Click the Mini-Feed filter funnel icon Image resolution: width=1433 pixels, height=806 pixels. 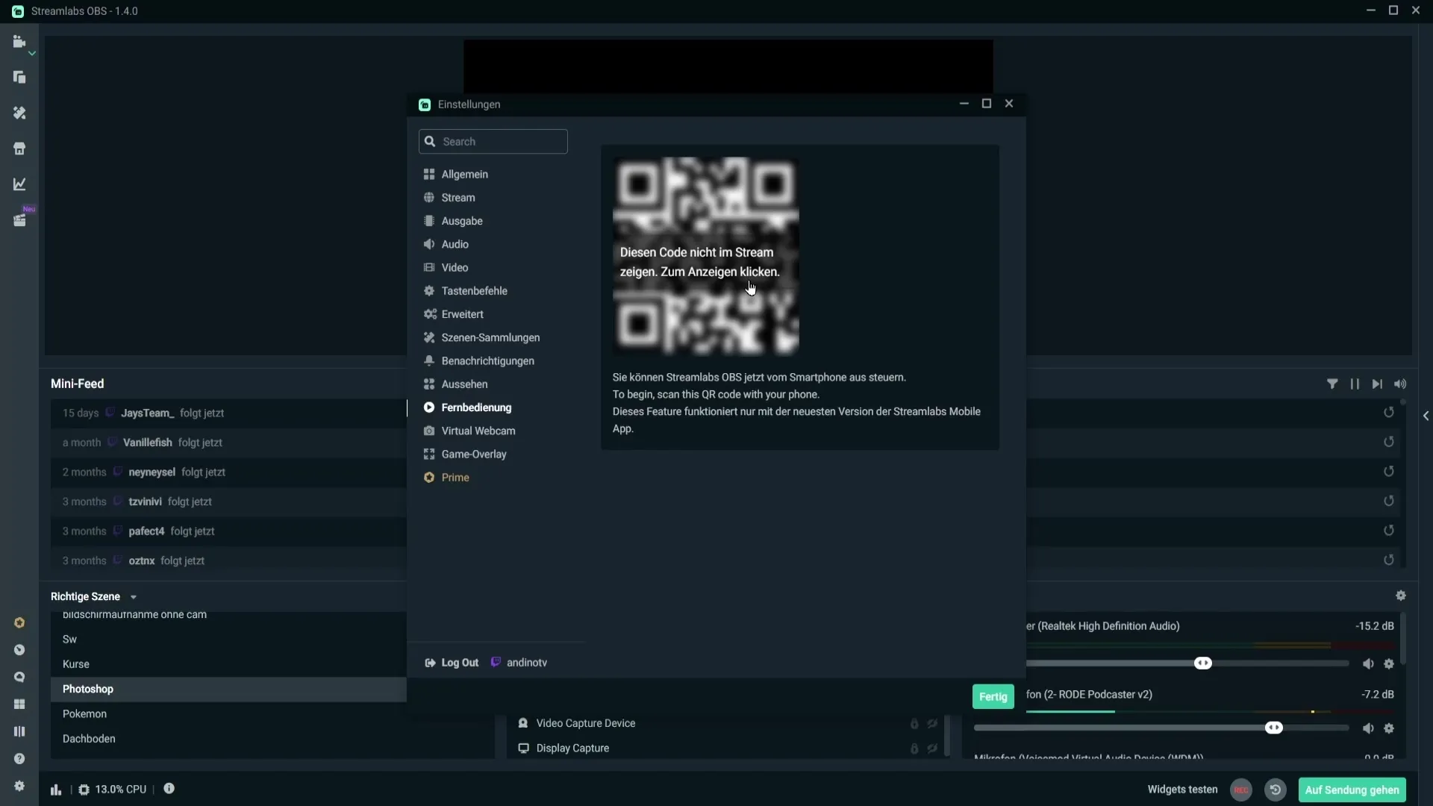pyautogui.click(x=1332, y=384)
